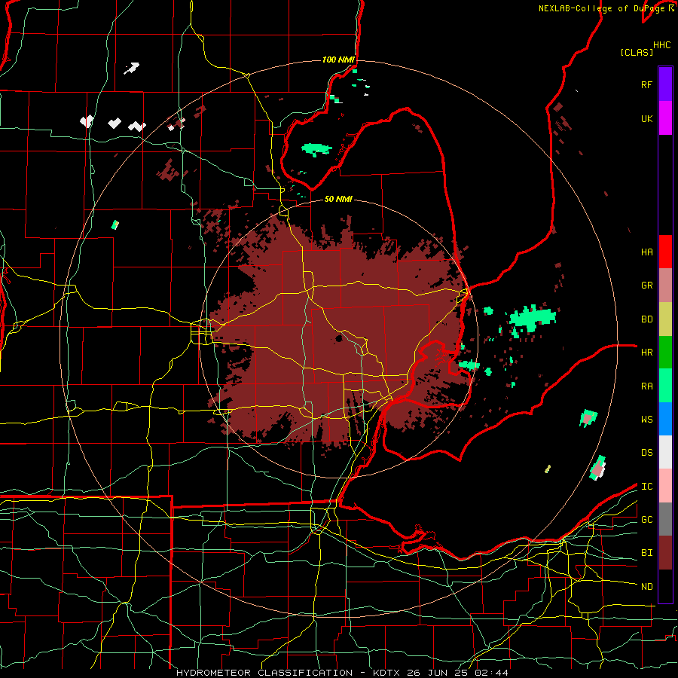Pick the RA light green legend swatch
The image size is (678, 678).
(x=665, y=386)
